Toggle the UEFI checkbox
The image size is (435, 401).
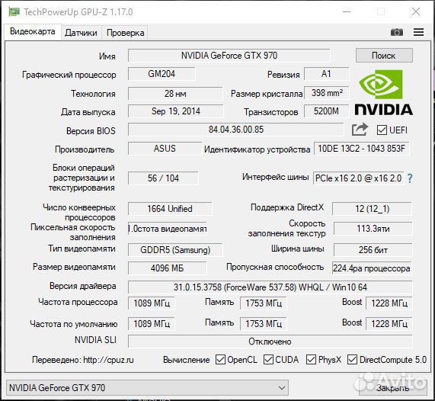tap(382, 130)
